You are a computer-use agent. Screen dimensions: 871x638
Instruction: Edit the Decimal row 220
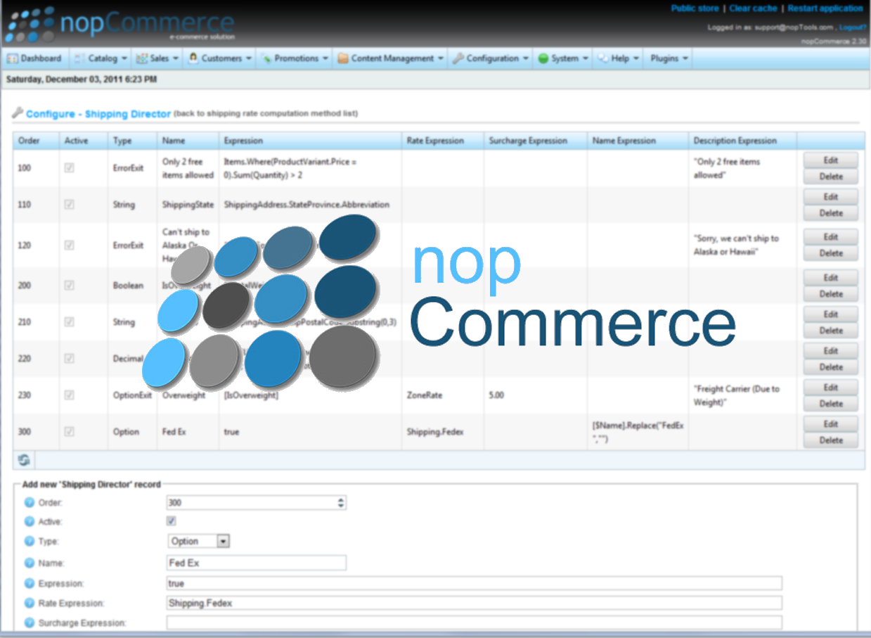click(x=831, y=351)
